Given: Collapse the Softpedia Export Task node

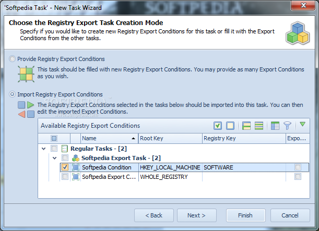Looking at the screenshot, I should [54, 158].
